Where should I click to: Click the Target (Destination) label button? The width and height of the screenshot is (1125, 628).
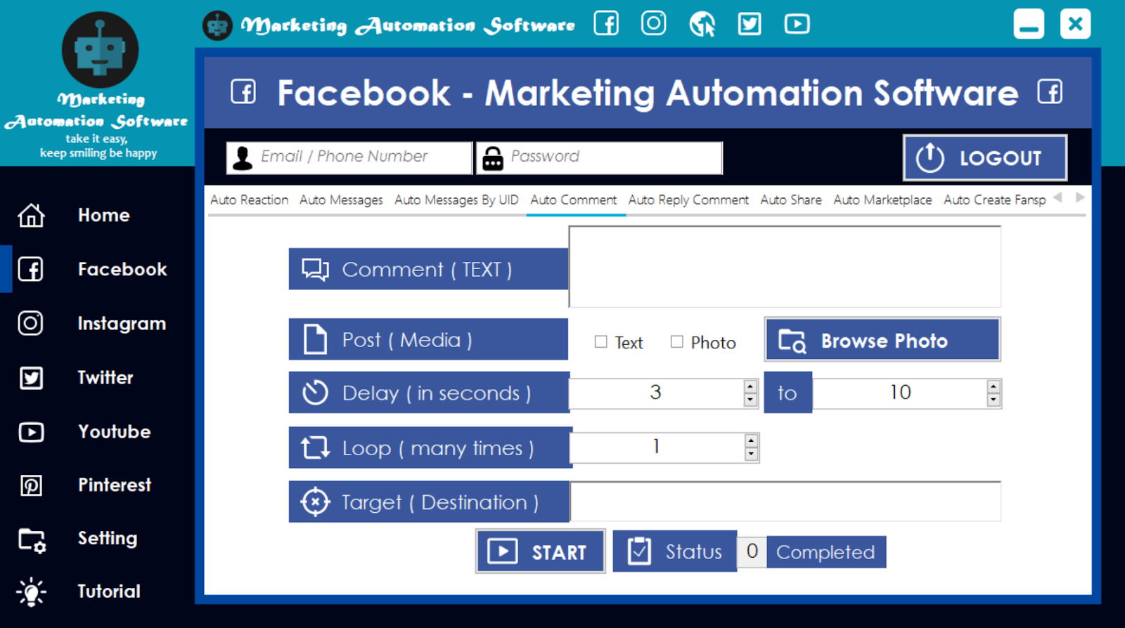click(x=429, y=502)
